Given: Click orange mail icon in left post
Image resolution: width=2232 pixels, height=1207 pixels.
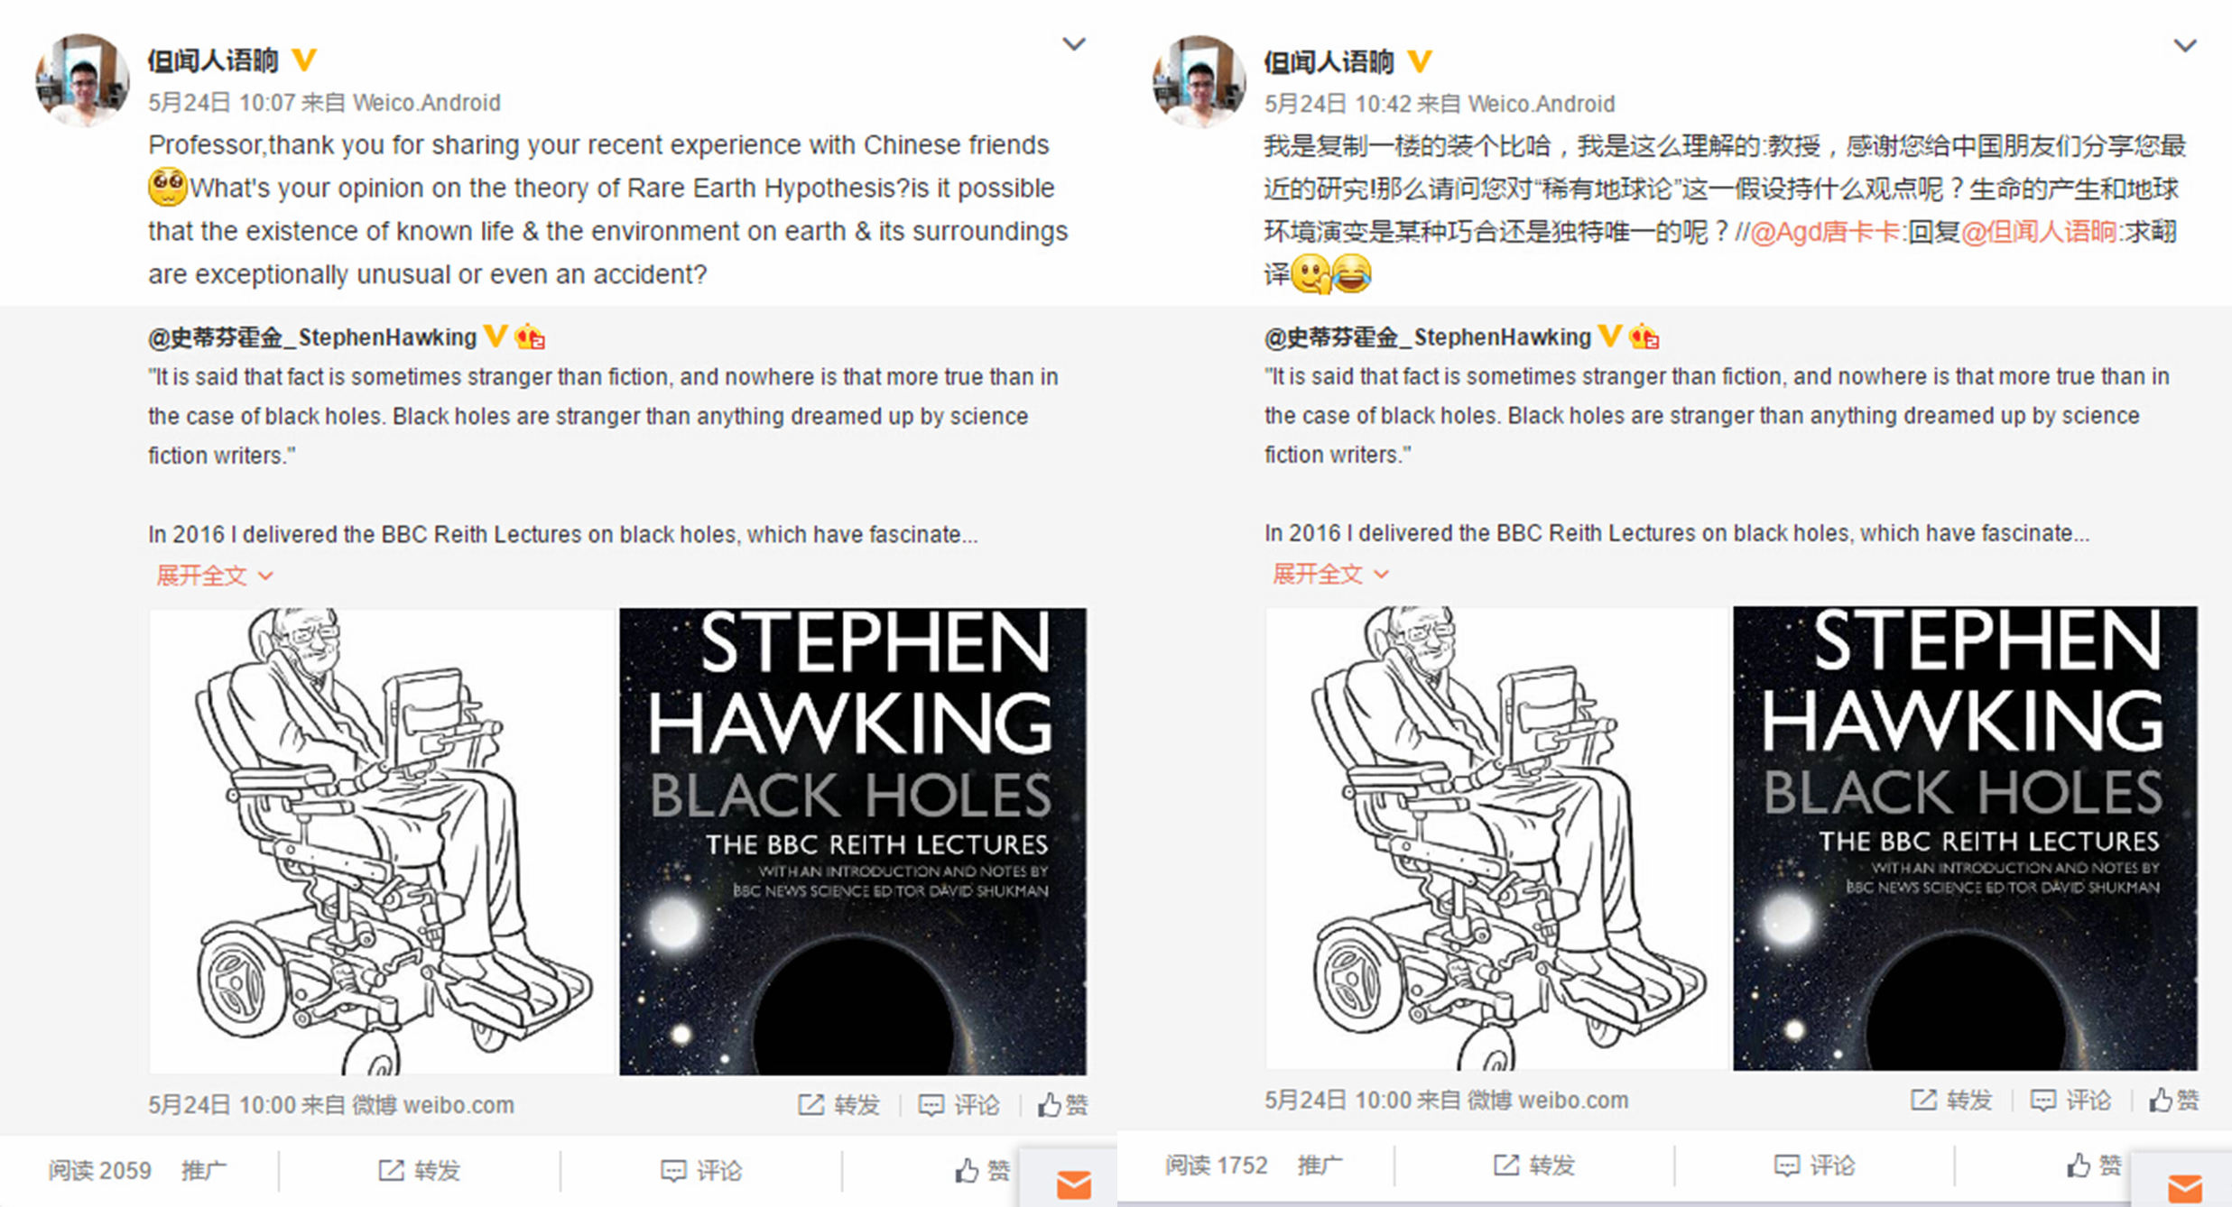Looking at the screenshot, I should [x=1073, y=1184].
